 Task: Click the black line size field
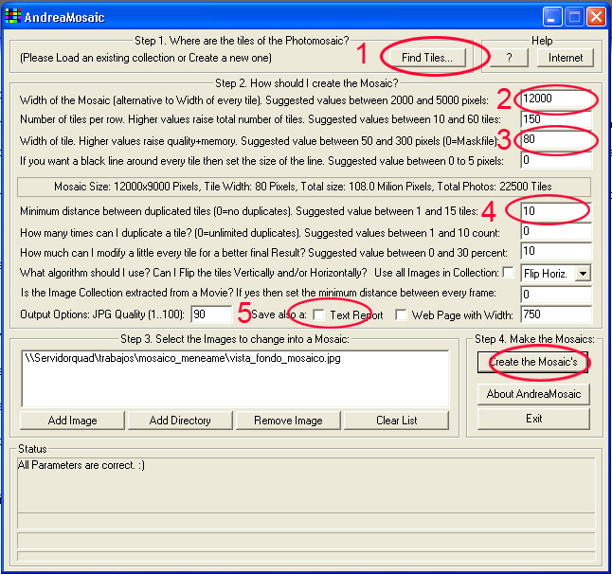[556, 159]
